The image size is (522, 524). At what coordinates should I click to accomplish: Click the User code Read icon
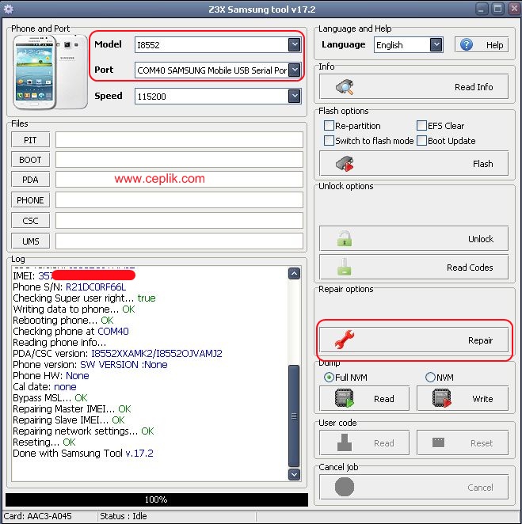pos(345,442)
